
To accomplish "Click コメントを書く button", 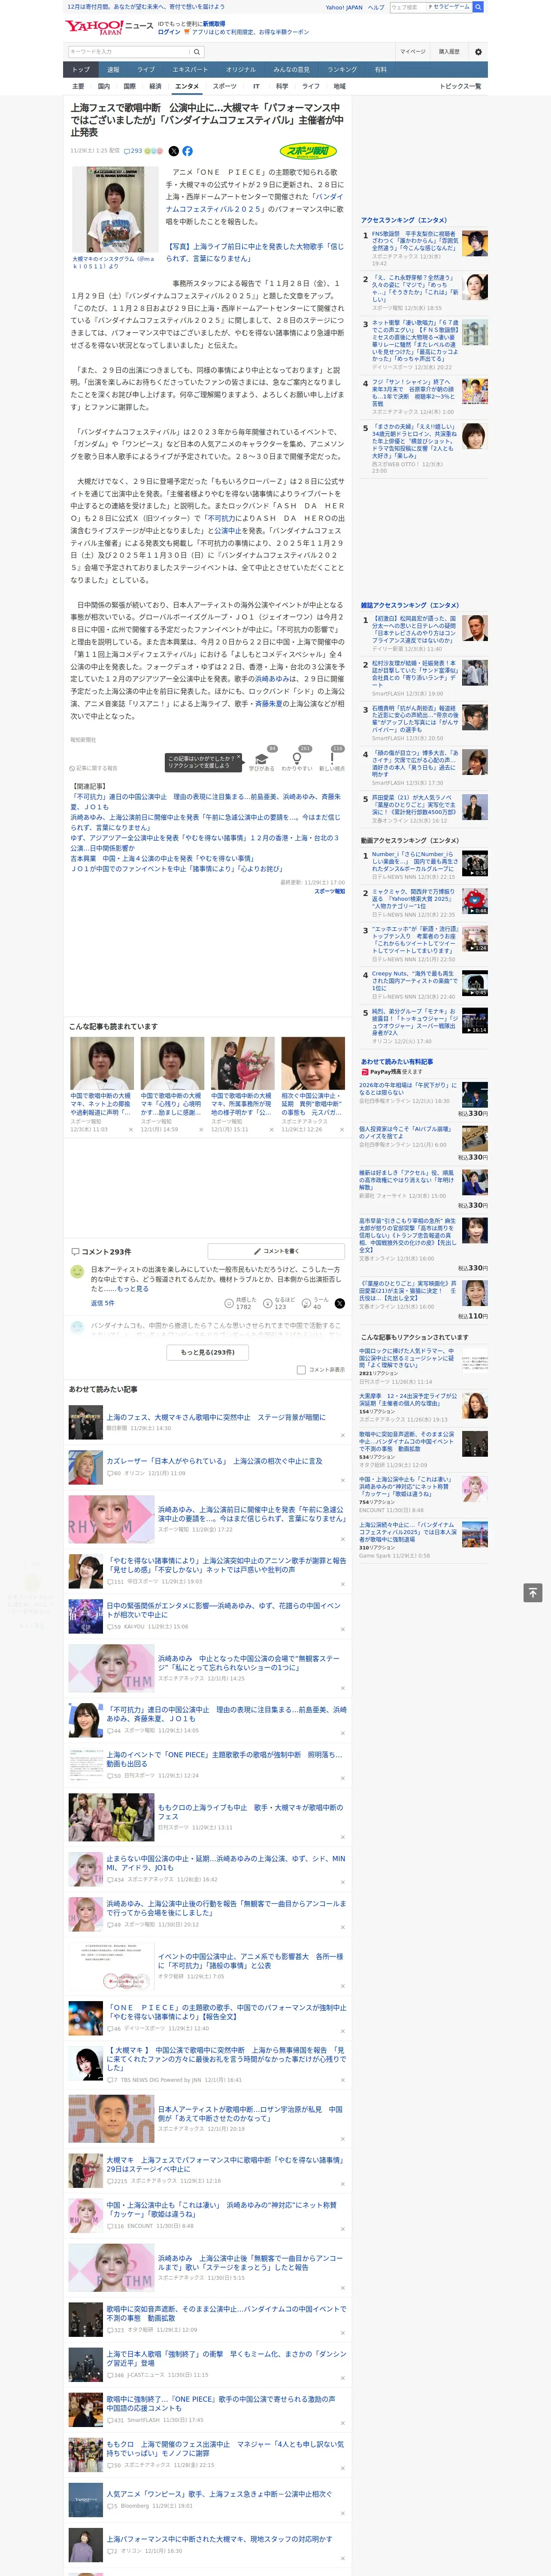I will coord(275,1251).
